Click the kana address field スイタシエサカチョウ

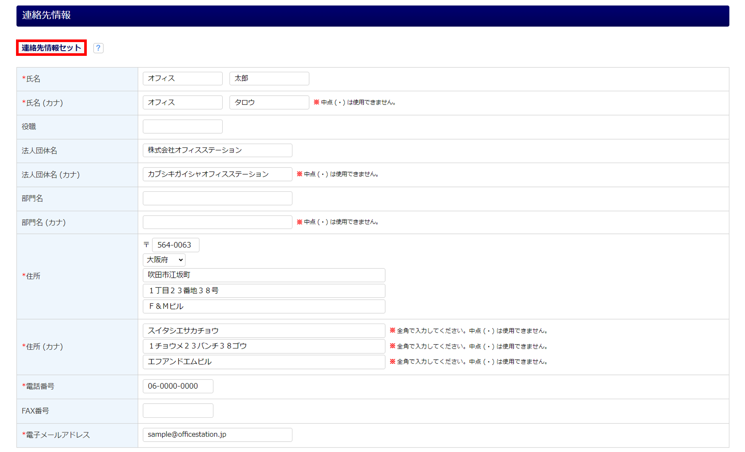pos(264,331)
